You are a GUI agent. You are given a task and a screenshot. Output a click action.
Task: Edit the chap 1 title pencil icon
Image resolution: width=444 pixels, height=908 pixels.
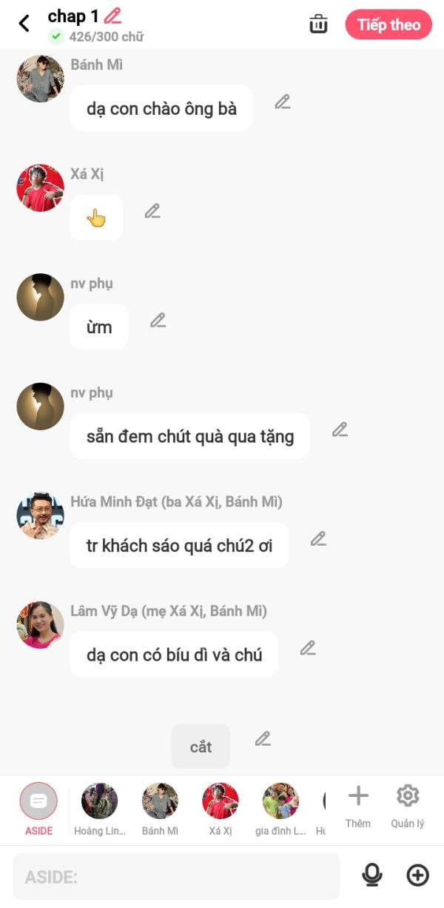coord(112,16)
